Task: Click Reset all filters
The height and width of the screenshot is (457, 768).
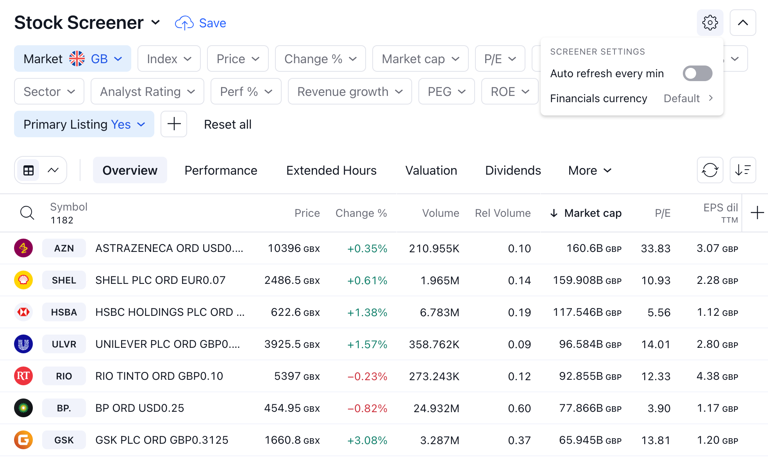Action: point(228,124)
